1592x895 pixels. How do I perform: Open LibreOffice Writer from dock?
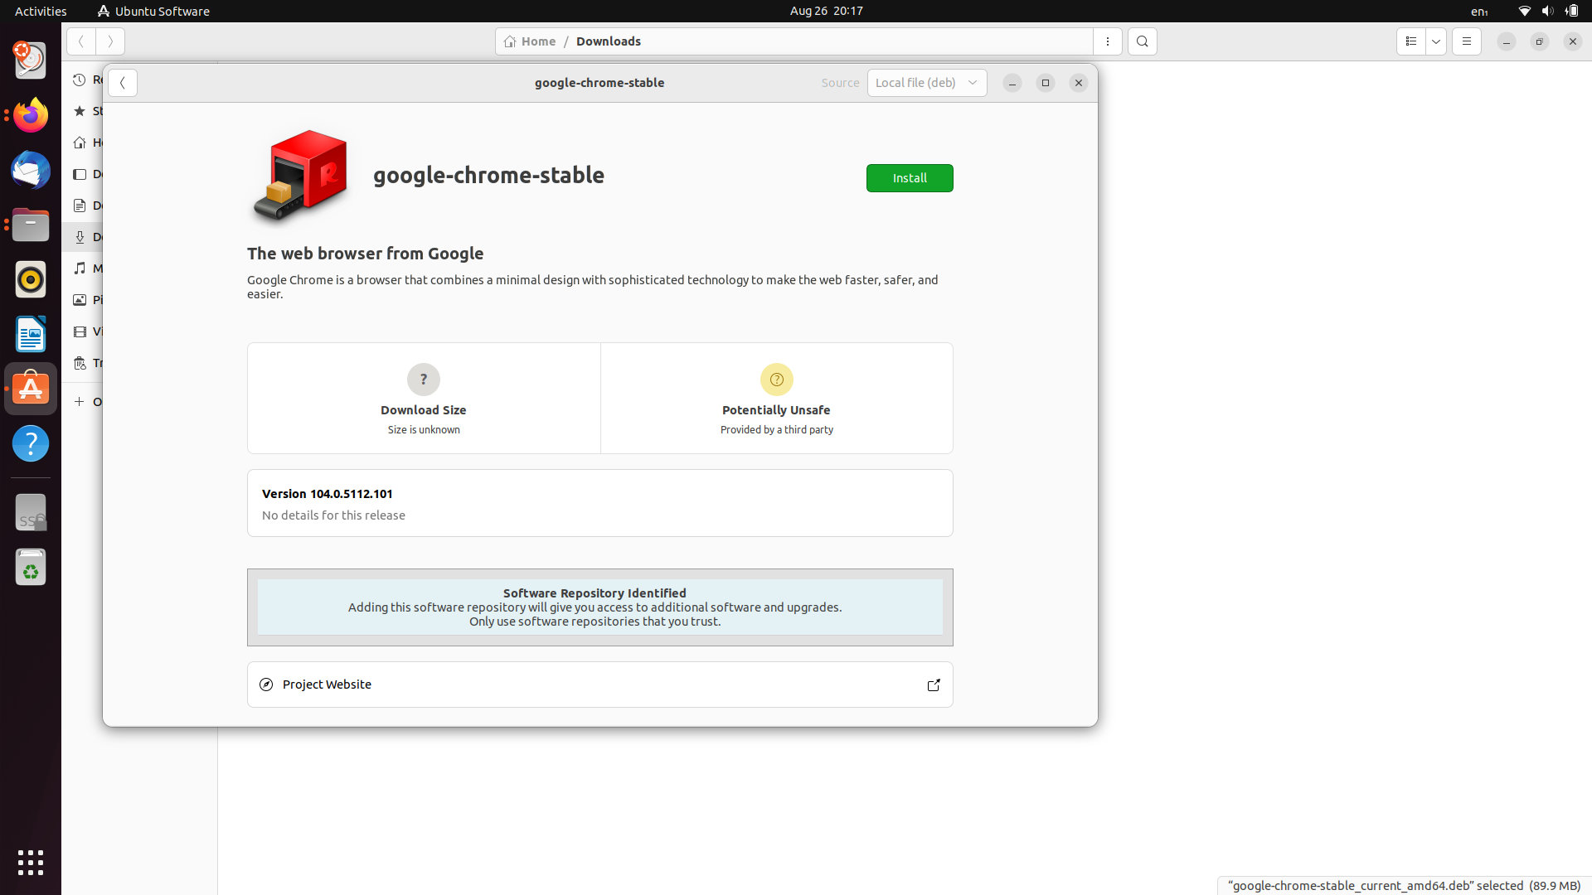tap(31, 334)
